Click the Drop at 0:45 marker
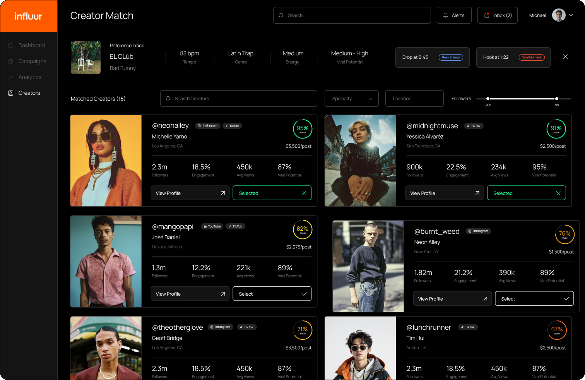Screen dimensions: 585x380 (x=433, y=57)
